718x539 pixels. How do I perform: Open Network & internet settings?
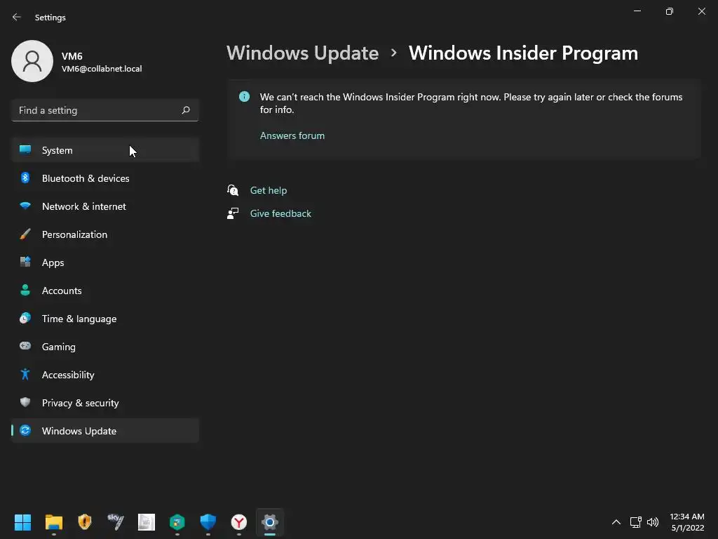click(x=105, y=206)
